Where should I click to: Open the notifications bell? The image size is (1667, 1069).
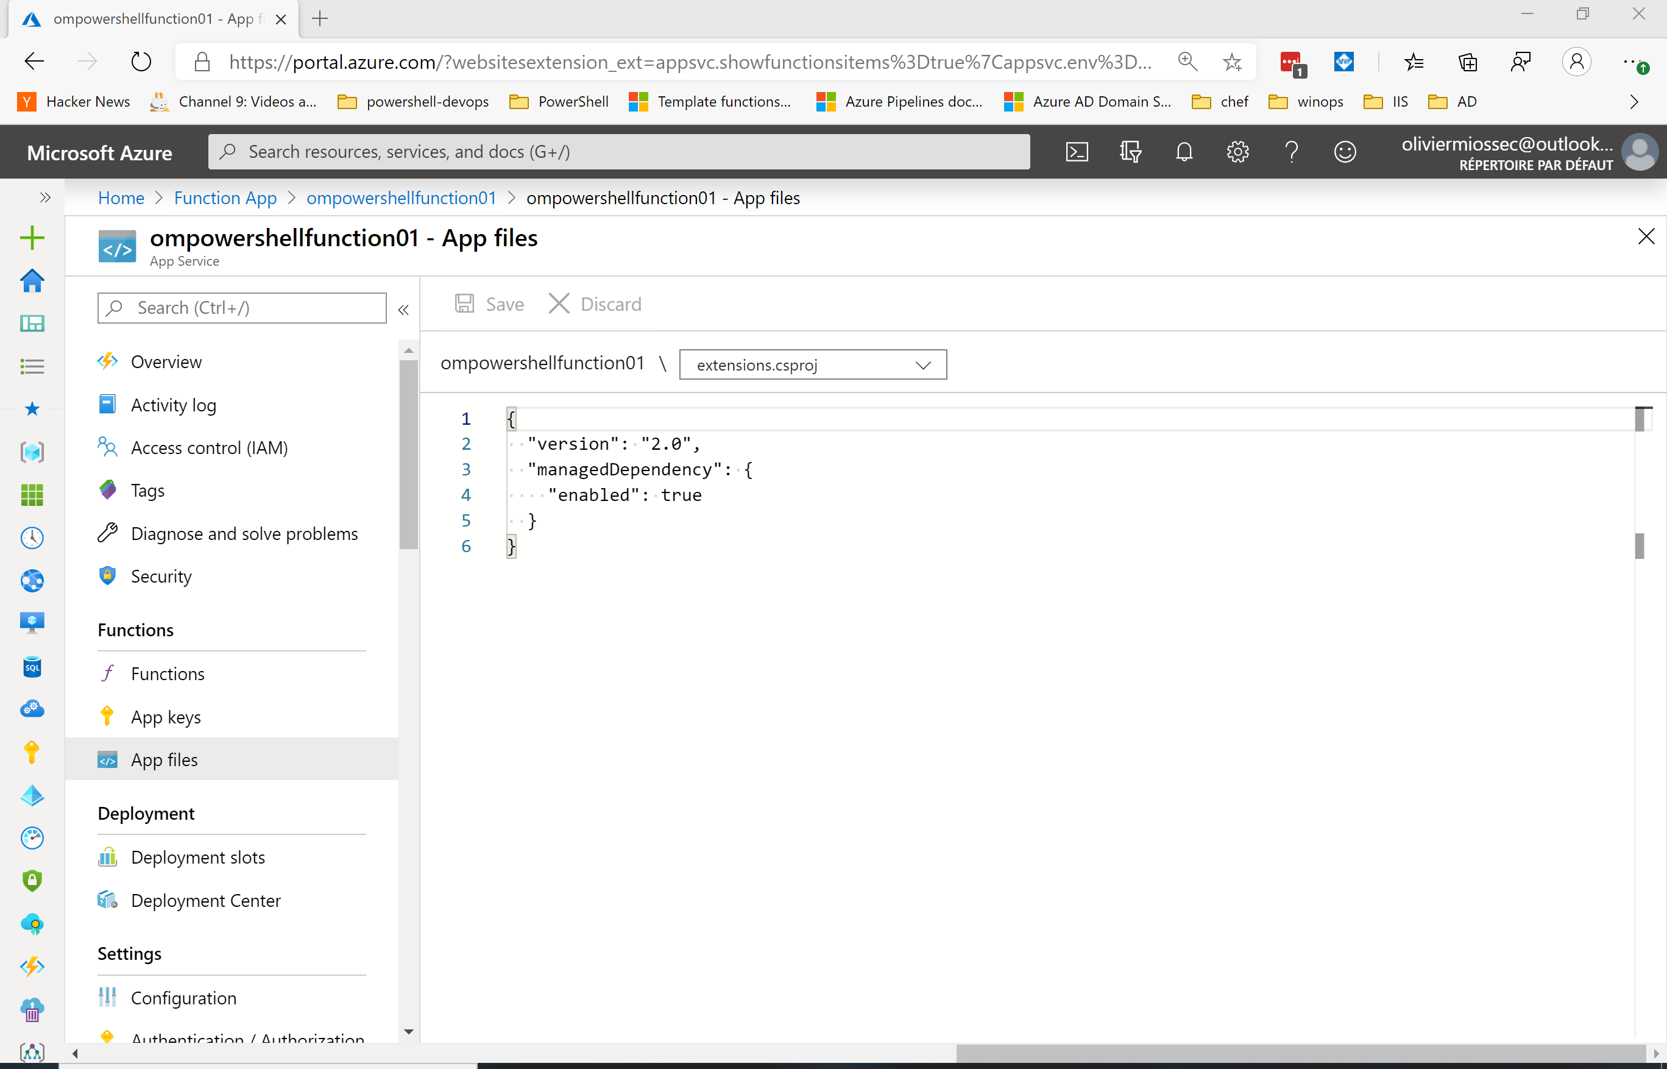[1184, 151]
